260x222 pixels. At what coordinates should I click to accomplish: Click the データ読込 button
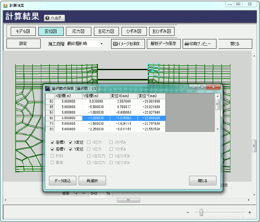[x=63, y=180]
